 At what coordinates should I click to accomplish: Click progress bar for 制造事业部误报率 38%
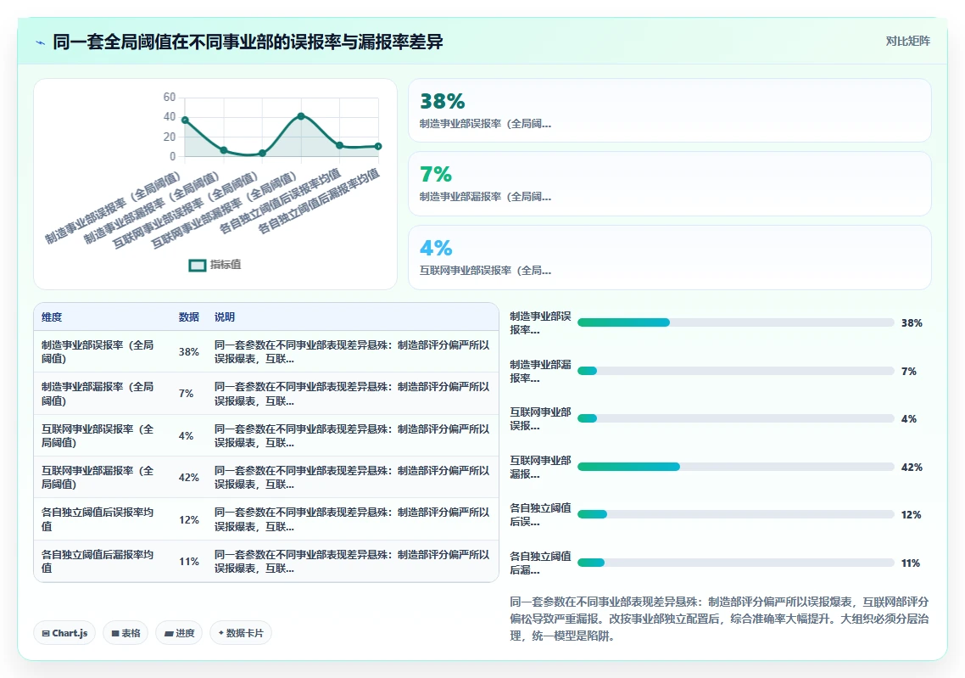(735, 322)
